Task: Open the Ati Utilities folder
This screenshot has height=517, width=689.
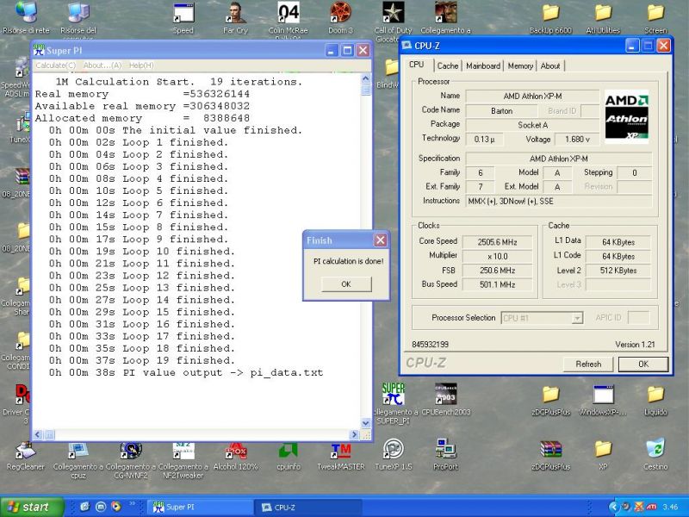Action: tap(603, 17)
